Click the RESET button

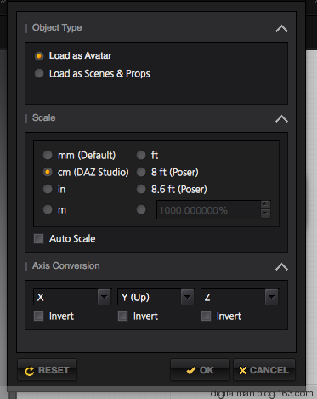(48, 370)
